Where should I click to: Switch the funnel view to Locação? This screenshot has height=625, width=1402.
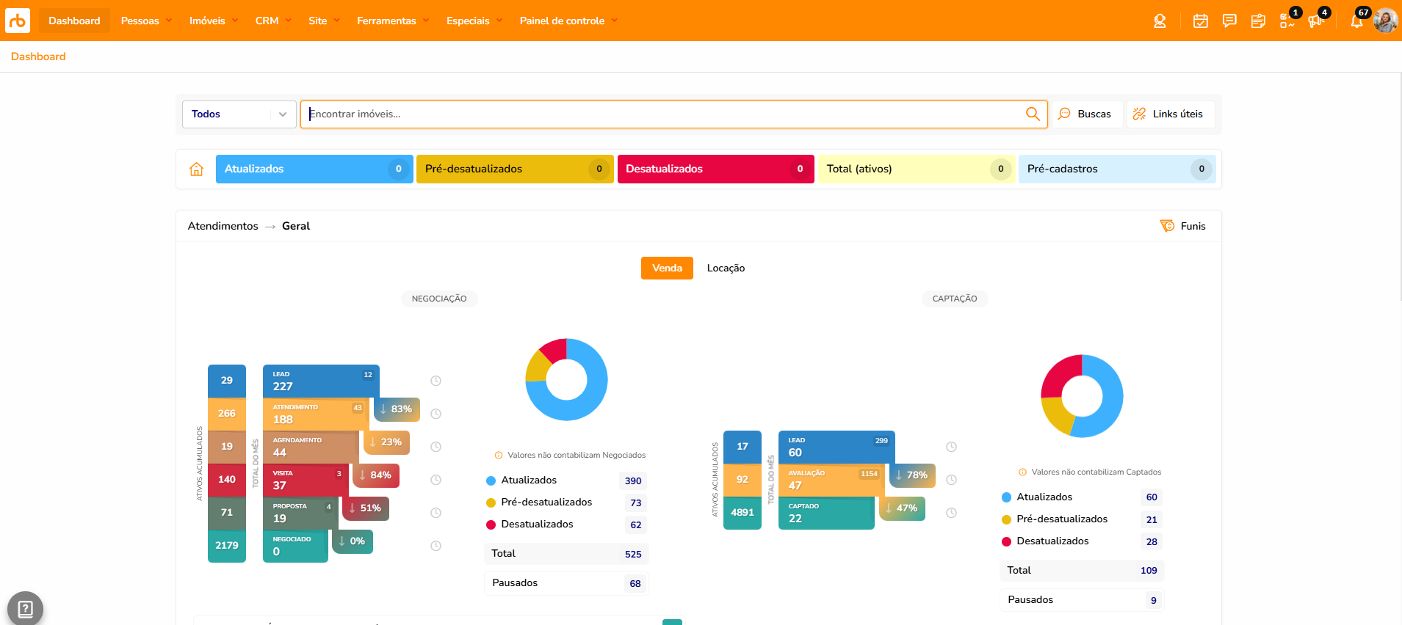point(726,268)
